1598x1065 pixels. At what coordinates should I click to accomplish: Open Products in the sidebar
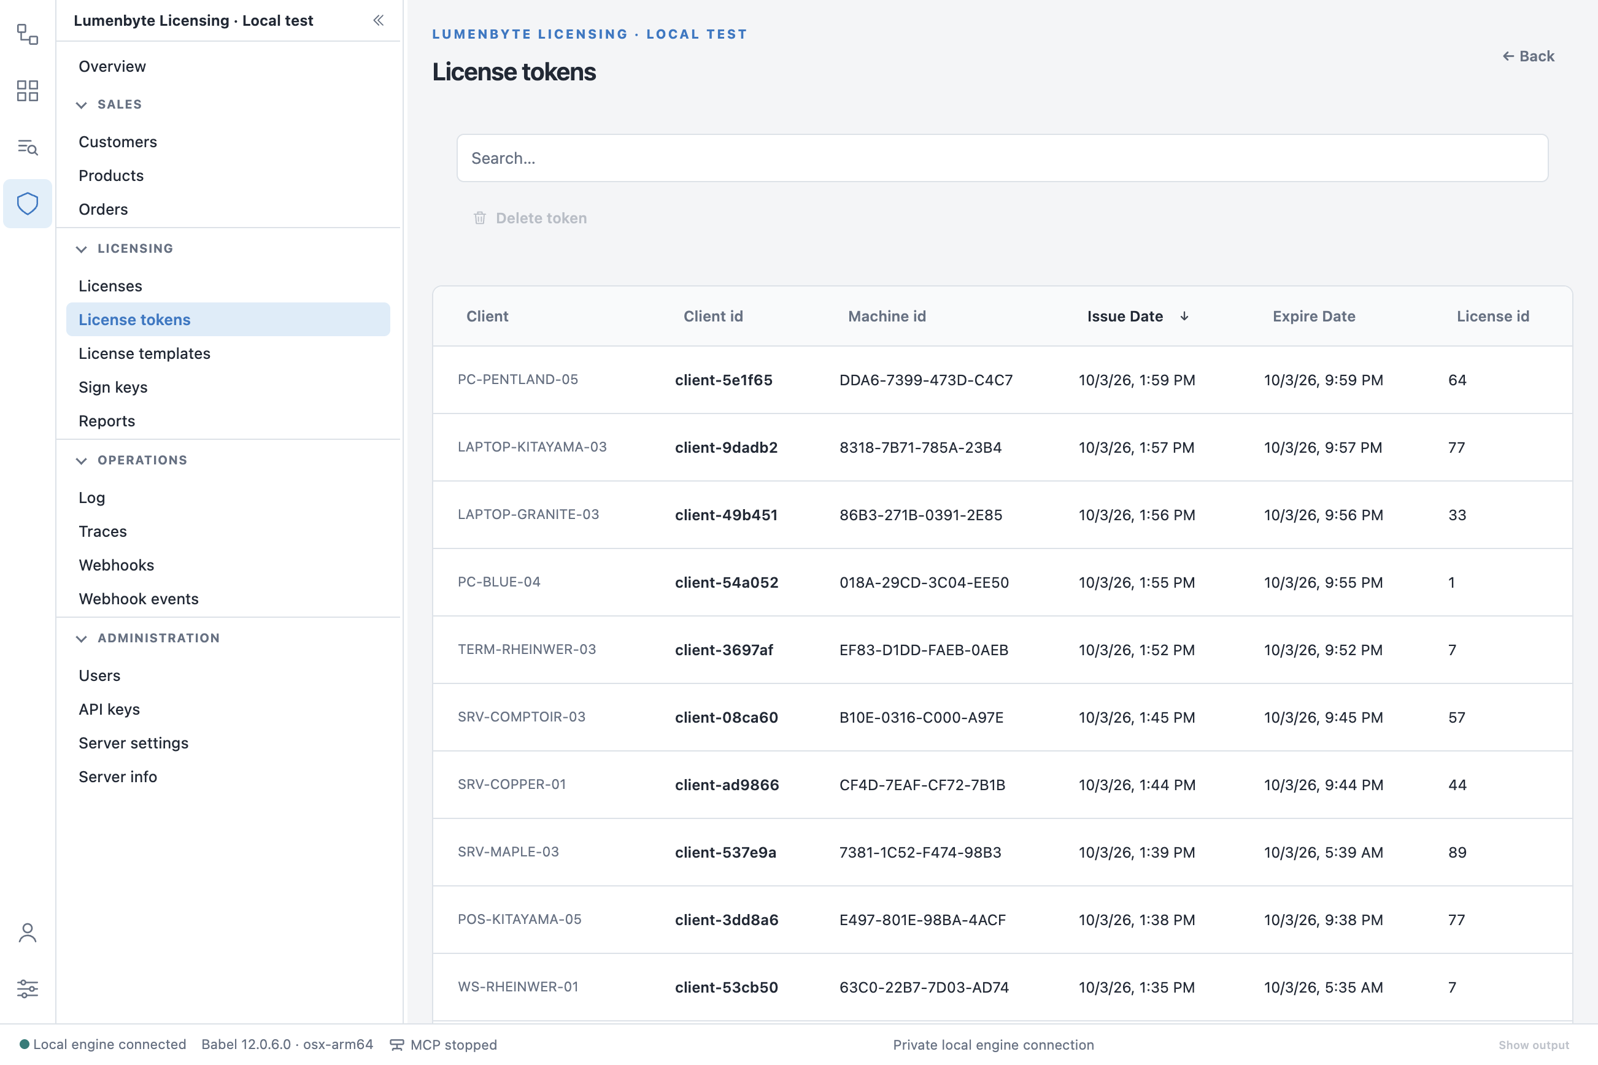pos(228,176)
